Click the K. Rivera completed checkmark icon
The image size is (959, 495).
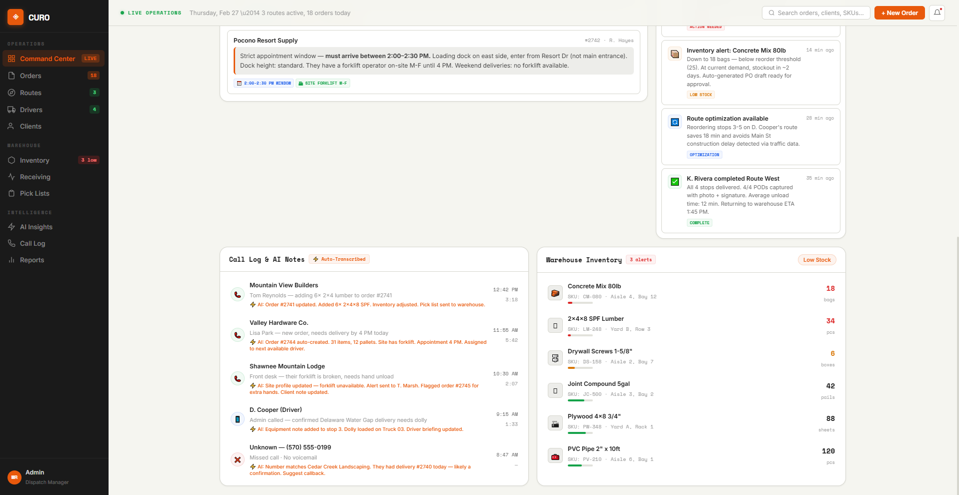(x=675, y=182)
